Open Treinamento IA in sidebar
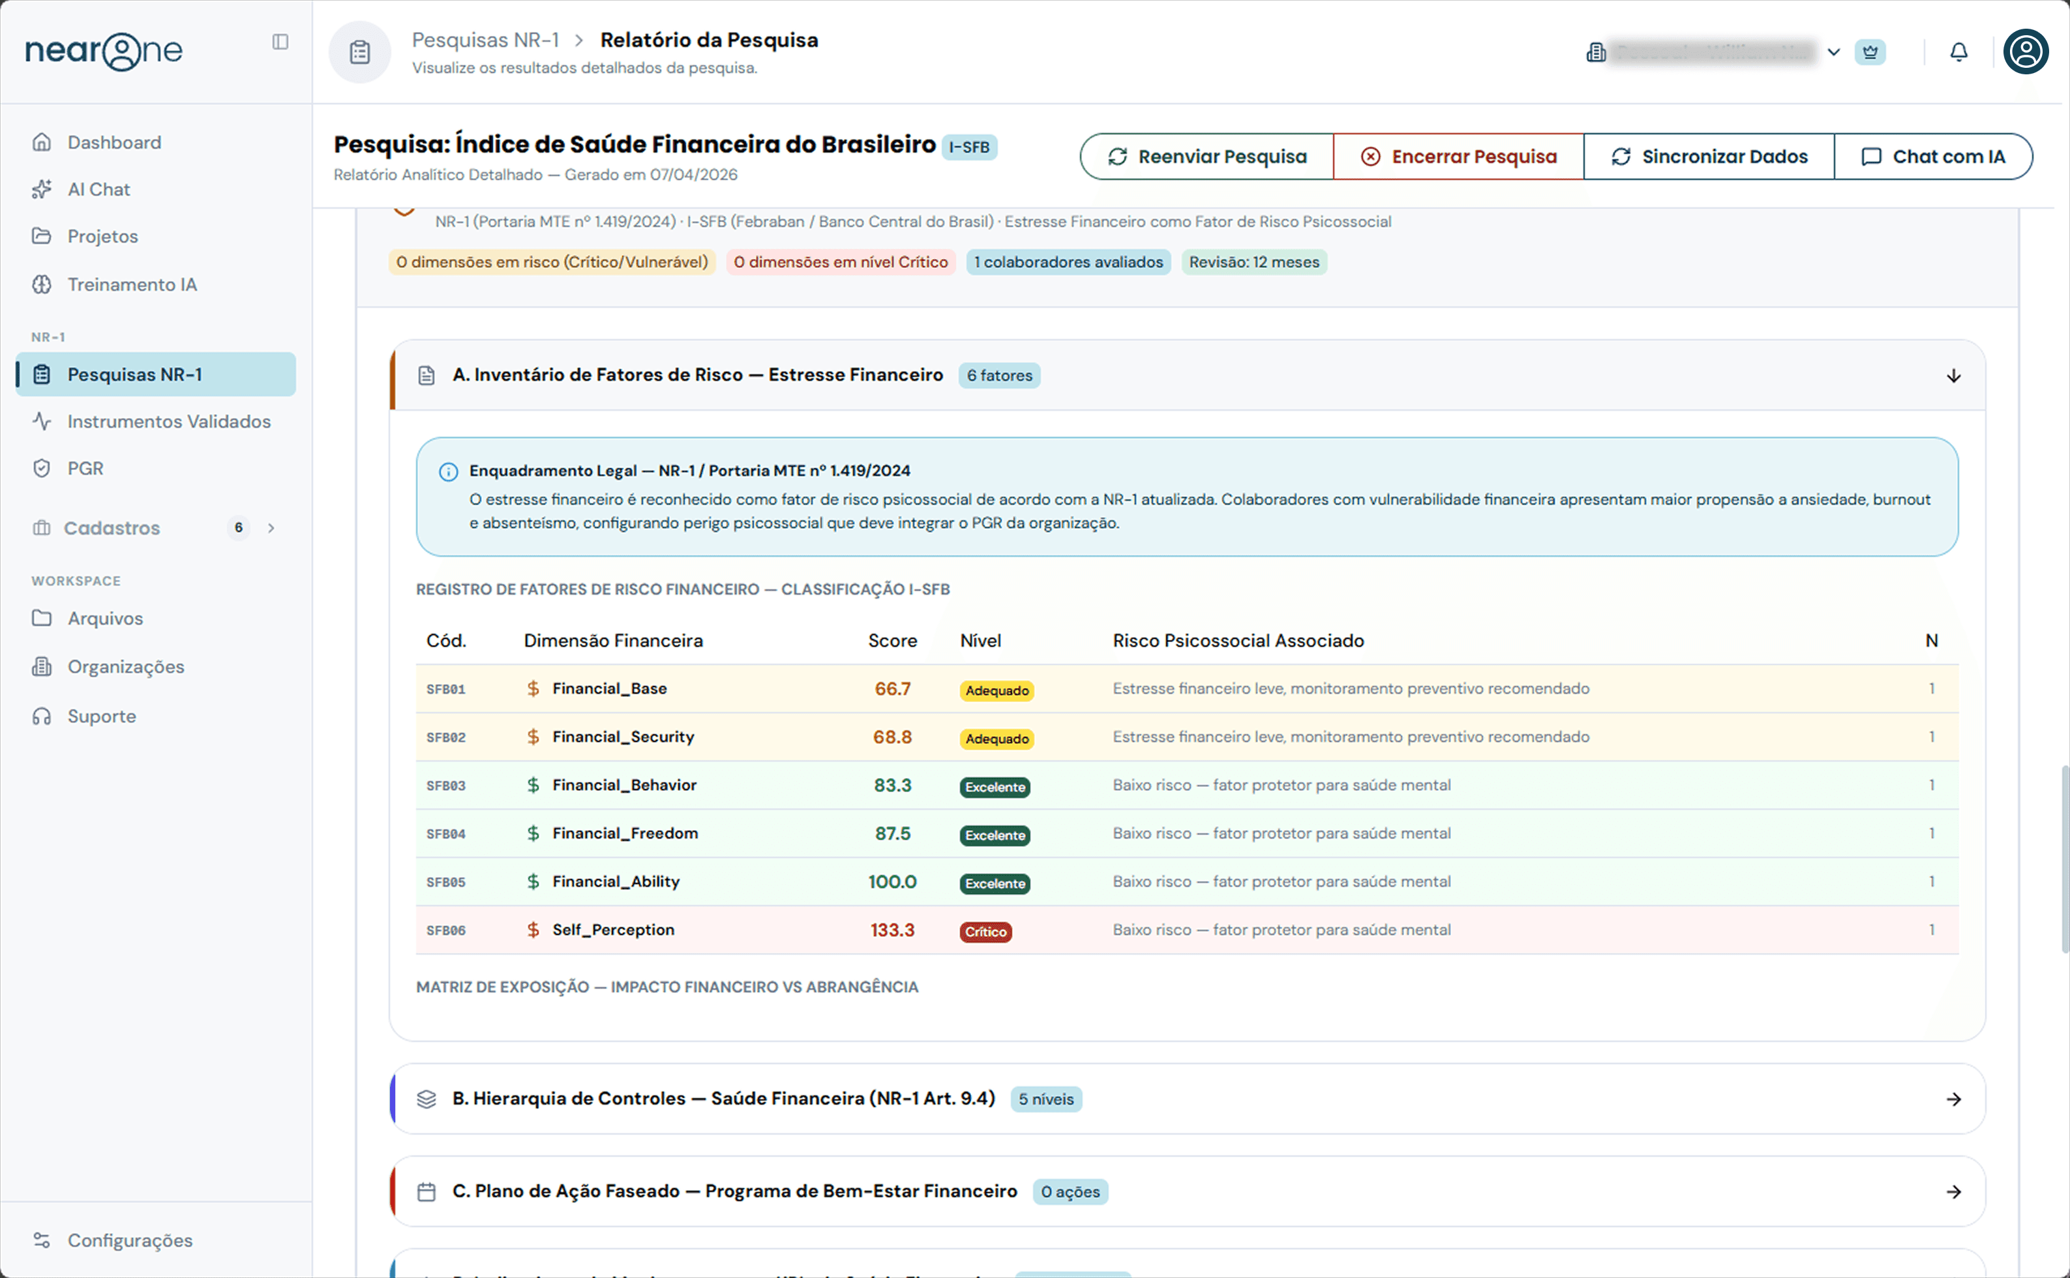Image resolution: width=2070 pixels, height=1278 pixels. point(131,285)
